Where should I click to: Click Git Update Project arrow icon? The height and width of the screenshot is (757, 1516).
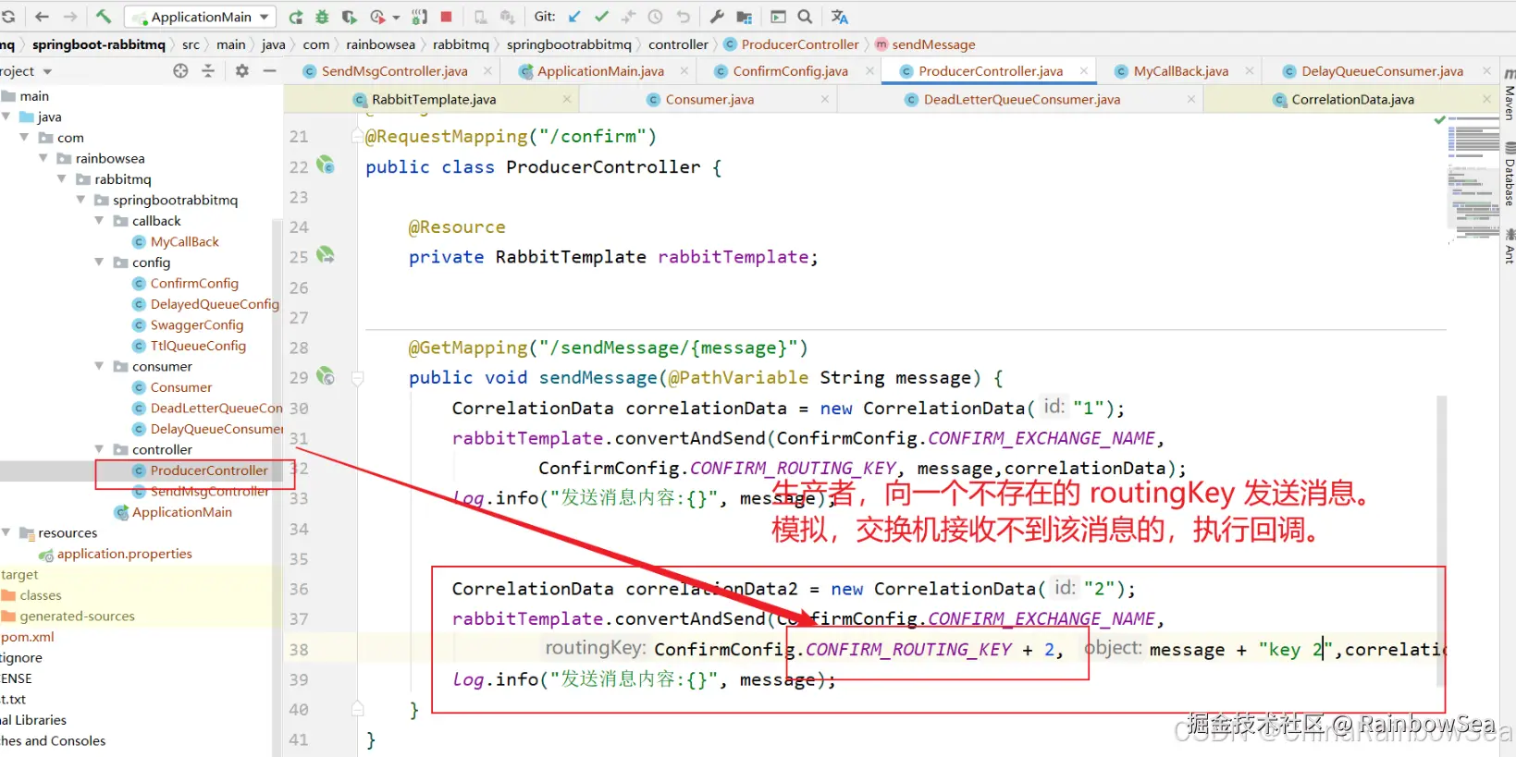574,17
